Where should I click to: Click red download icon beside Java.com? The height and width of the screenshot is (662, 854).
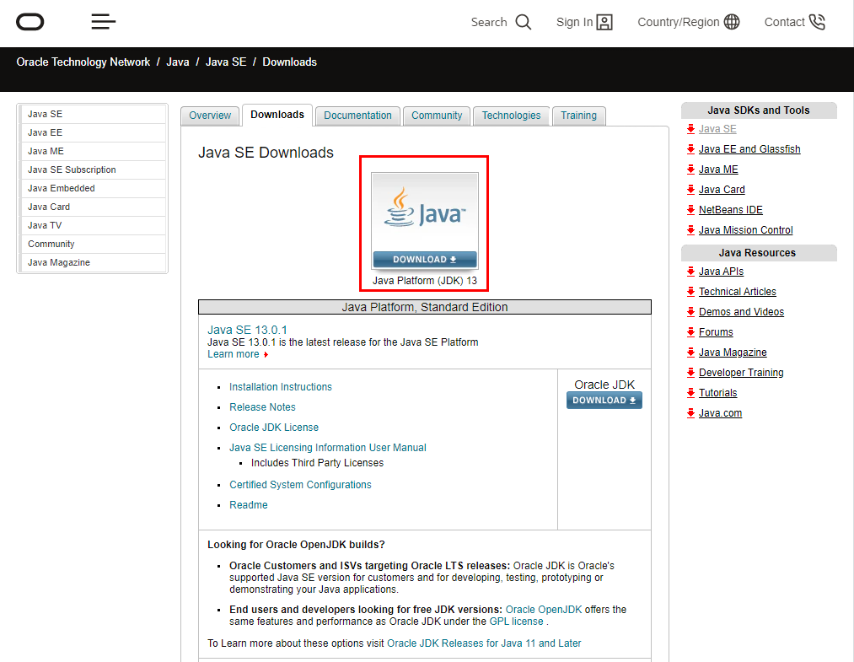[x=690, y=413]
